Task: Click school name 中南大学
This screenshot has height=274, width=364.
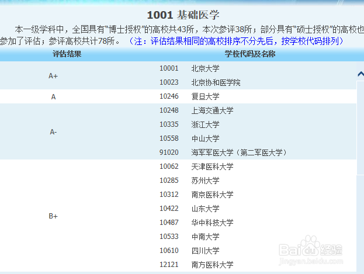Action: 205,237
